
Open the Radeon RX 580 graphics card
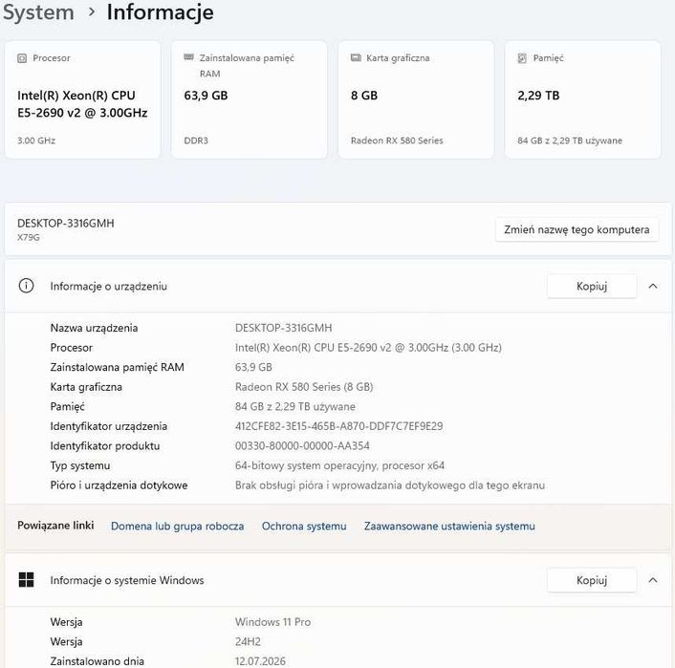416,99
